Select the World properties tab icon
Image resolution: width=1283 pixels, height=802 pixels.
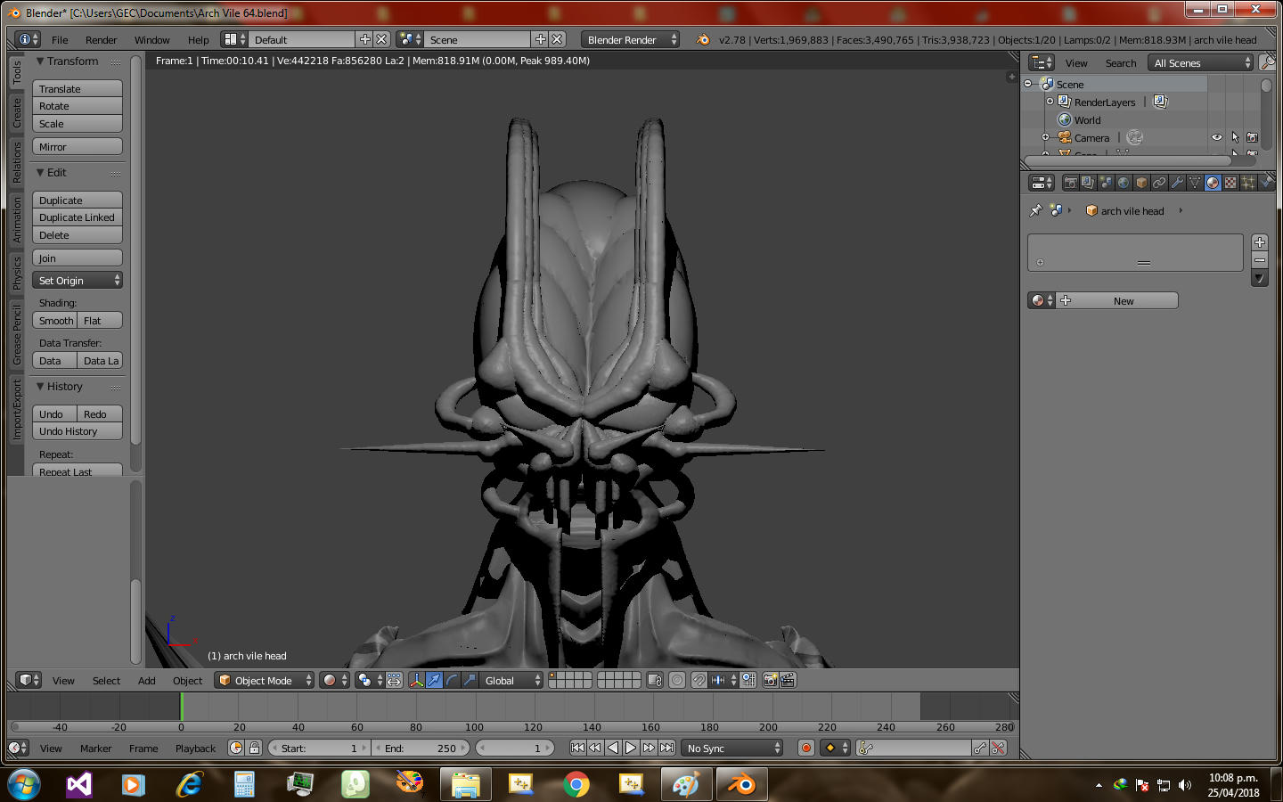click(x=1124, y=183)
